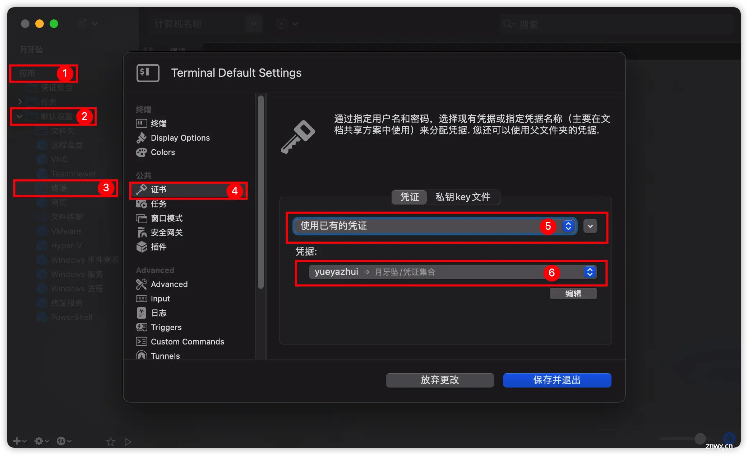This screenshot has width=748, height=455.
Task: Select 远程桌面 in the background tree
Action: tap(60, 145)
